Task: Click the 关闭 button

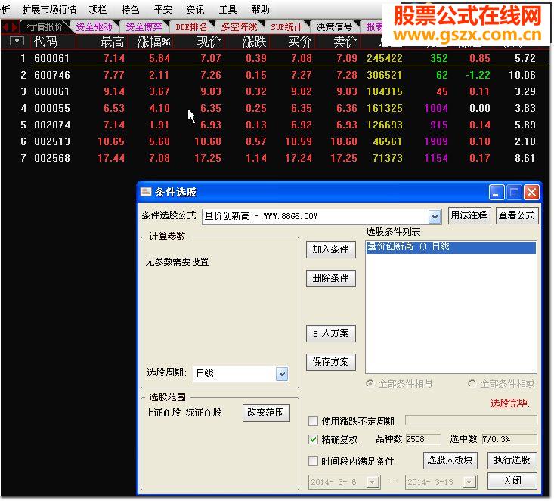Action: 512,481
